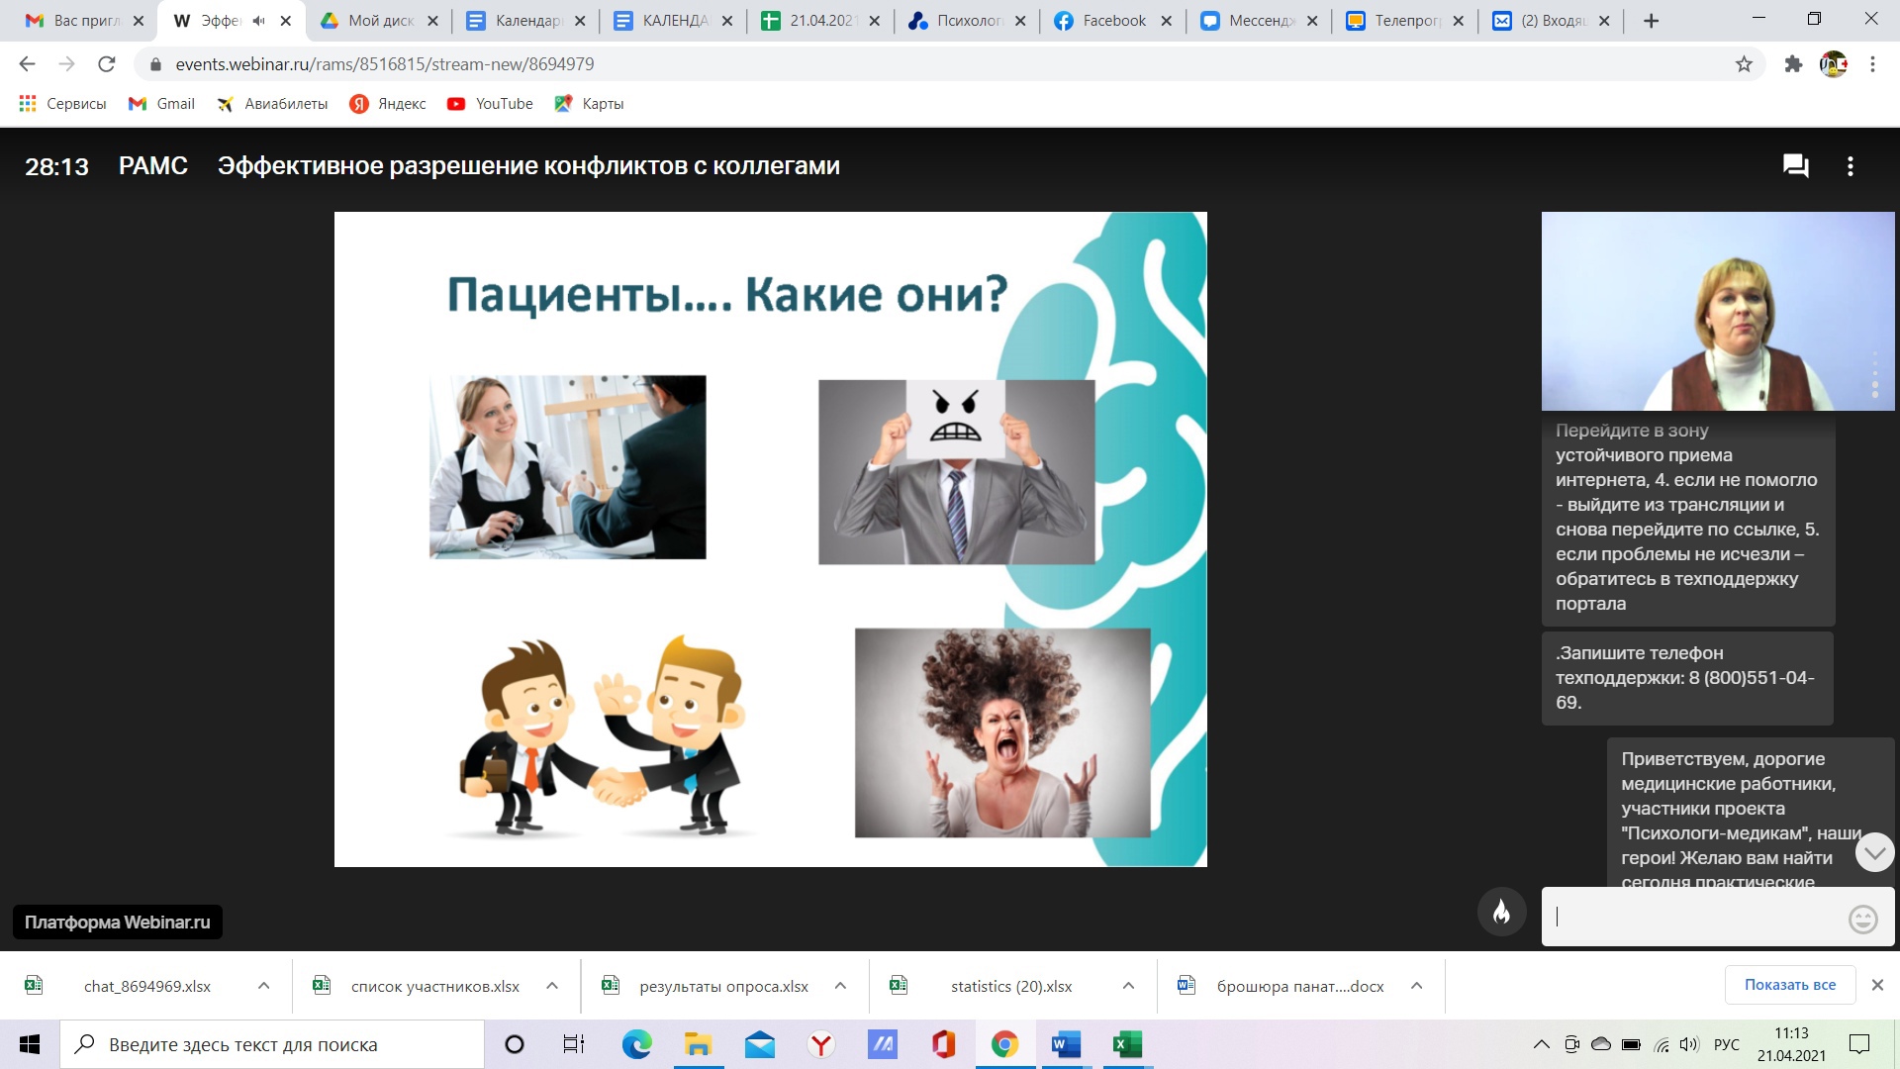Open Chrome extensions puzzle icon

[1793, 64]
